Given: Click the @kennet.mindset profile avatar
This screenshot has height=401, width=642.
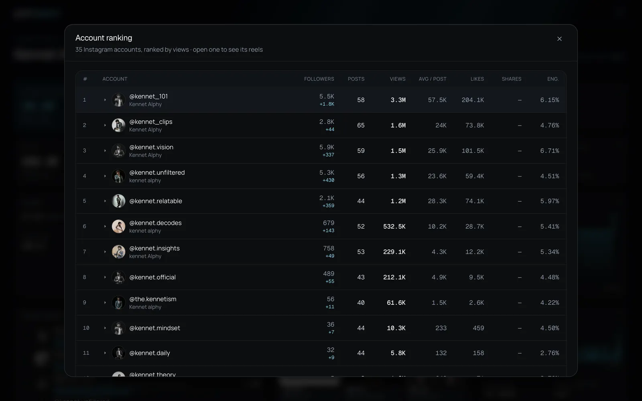Looking at the screenshot, I should 118,328.
